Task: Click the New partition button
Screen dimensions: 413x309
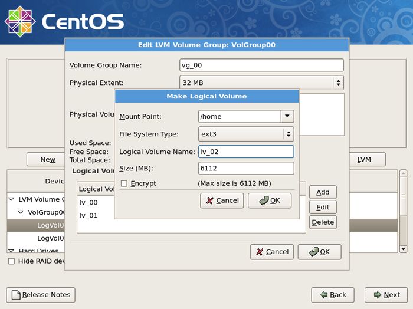Action: tap(46, 159)
